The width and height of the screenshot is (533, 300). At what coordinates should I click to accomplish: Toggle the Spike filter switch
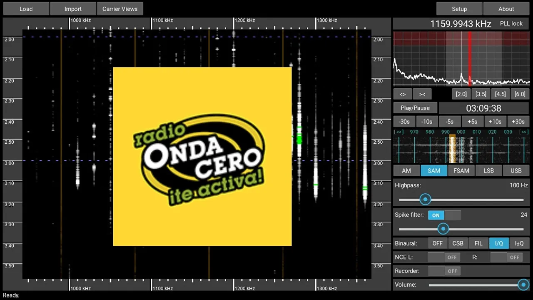tap(444, 215)
